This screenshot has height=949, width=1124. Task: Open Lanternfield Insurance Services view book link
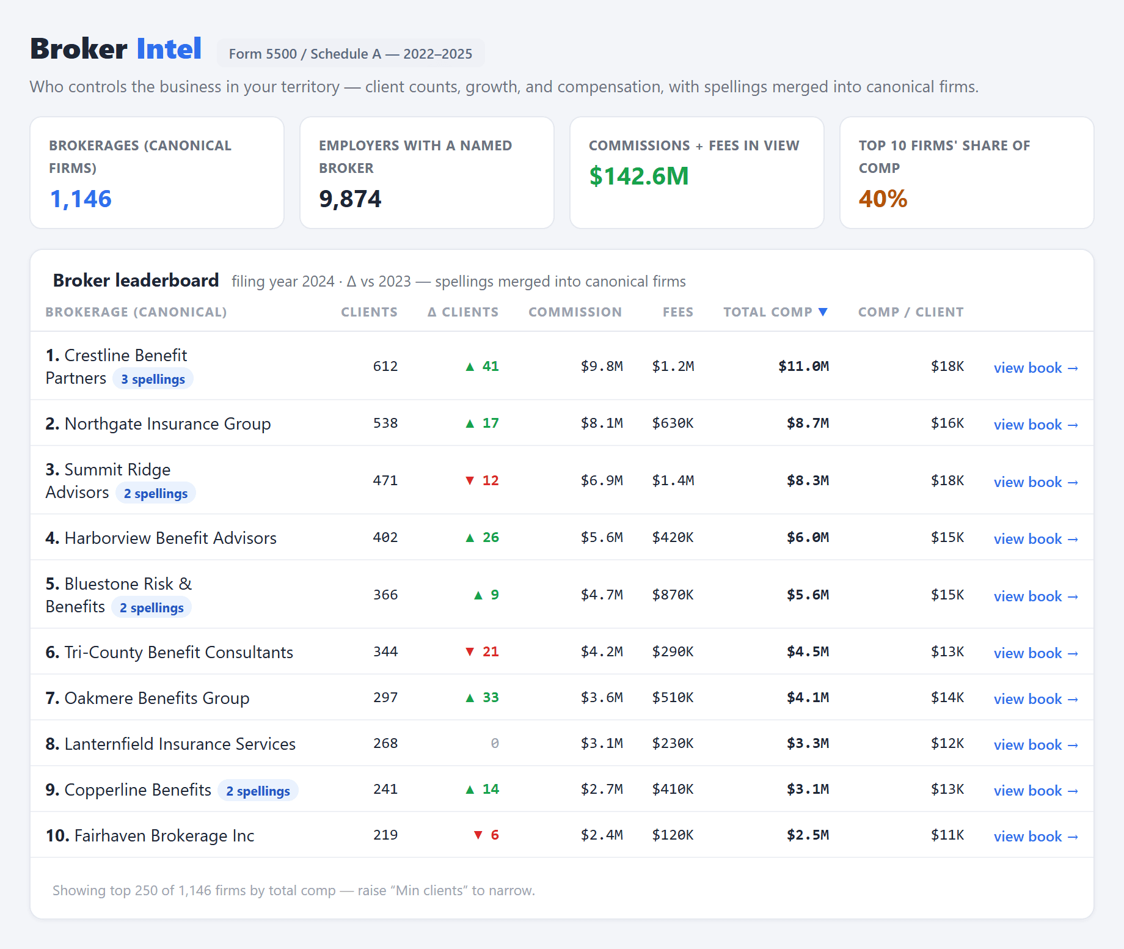click(1035, 745)
